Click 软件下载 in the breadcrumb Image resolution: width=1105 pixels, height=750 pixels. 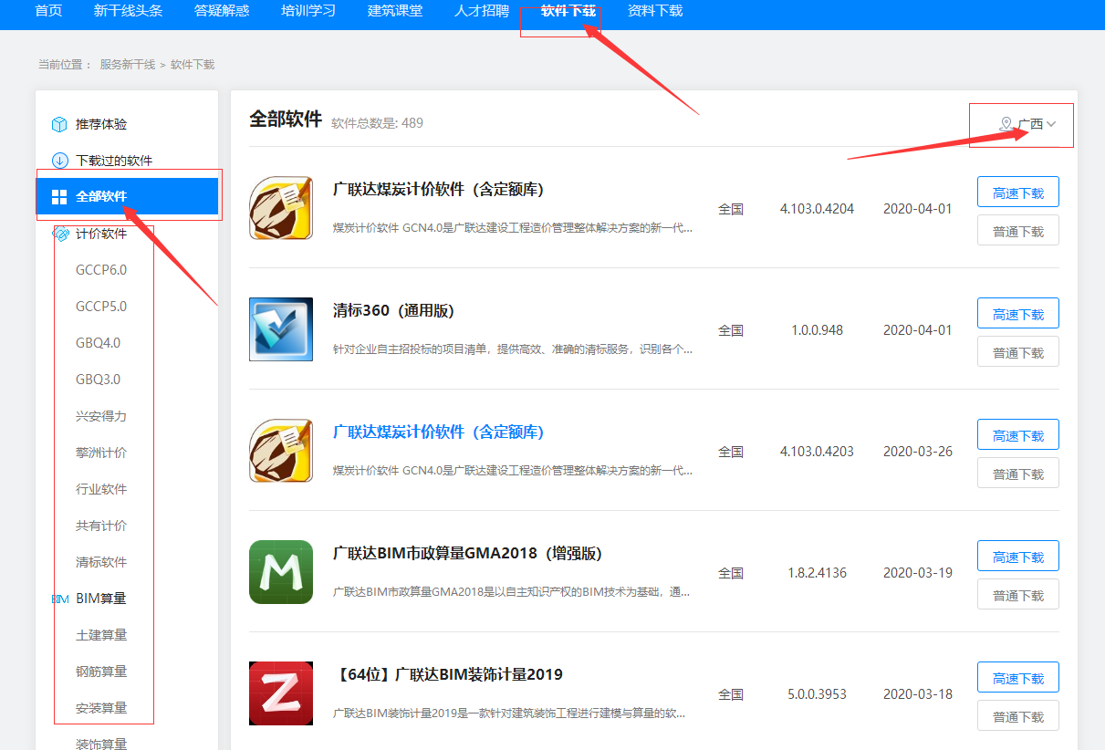coord(193,65)
